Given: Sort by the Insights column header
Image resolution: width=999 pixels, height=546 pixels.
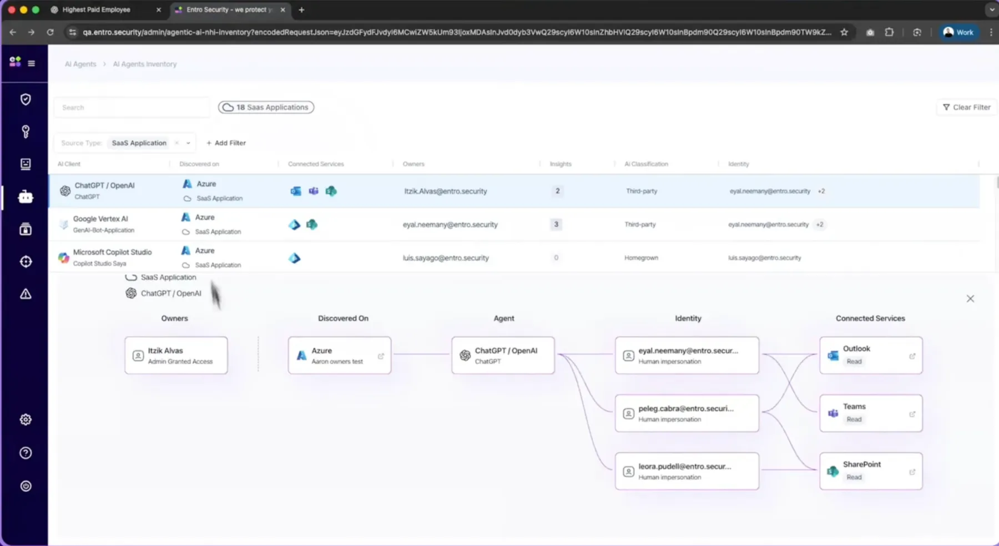Looking at the screenshot, I should (561, 164).
